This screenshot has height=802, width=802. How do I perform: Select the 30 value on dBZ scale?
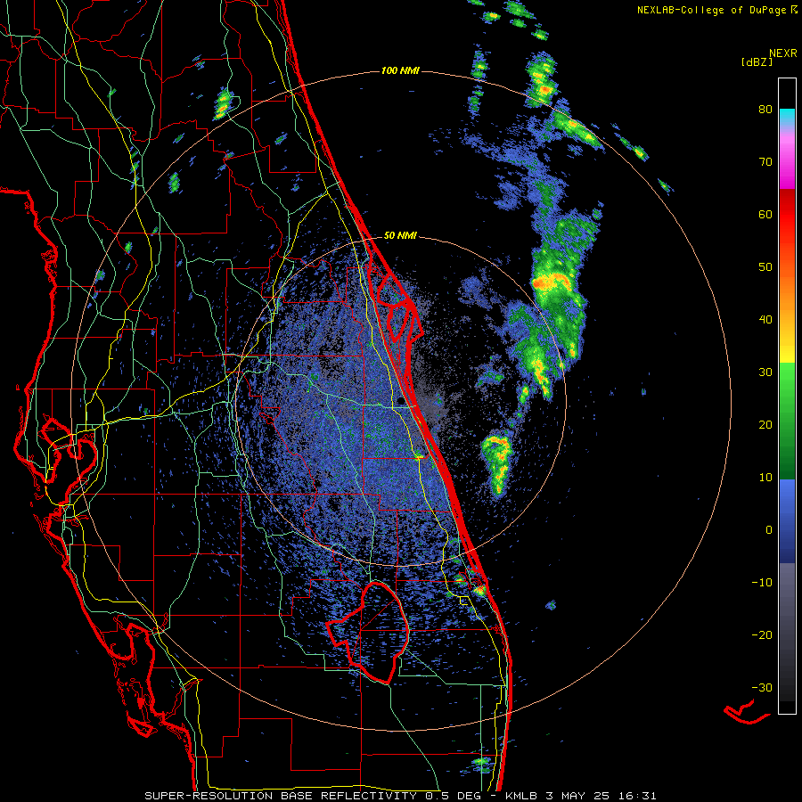click(765, 372)
